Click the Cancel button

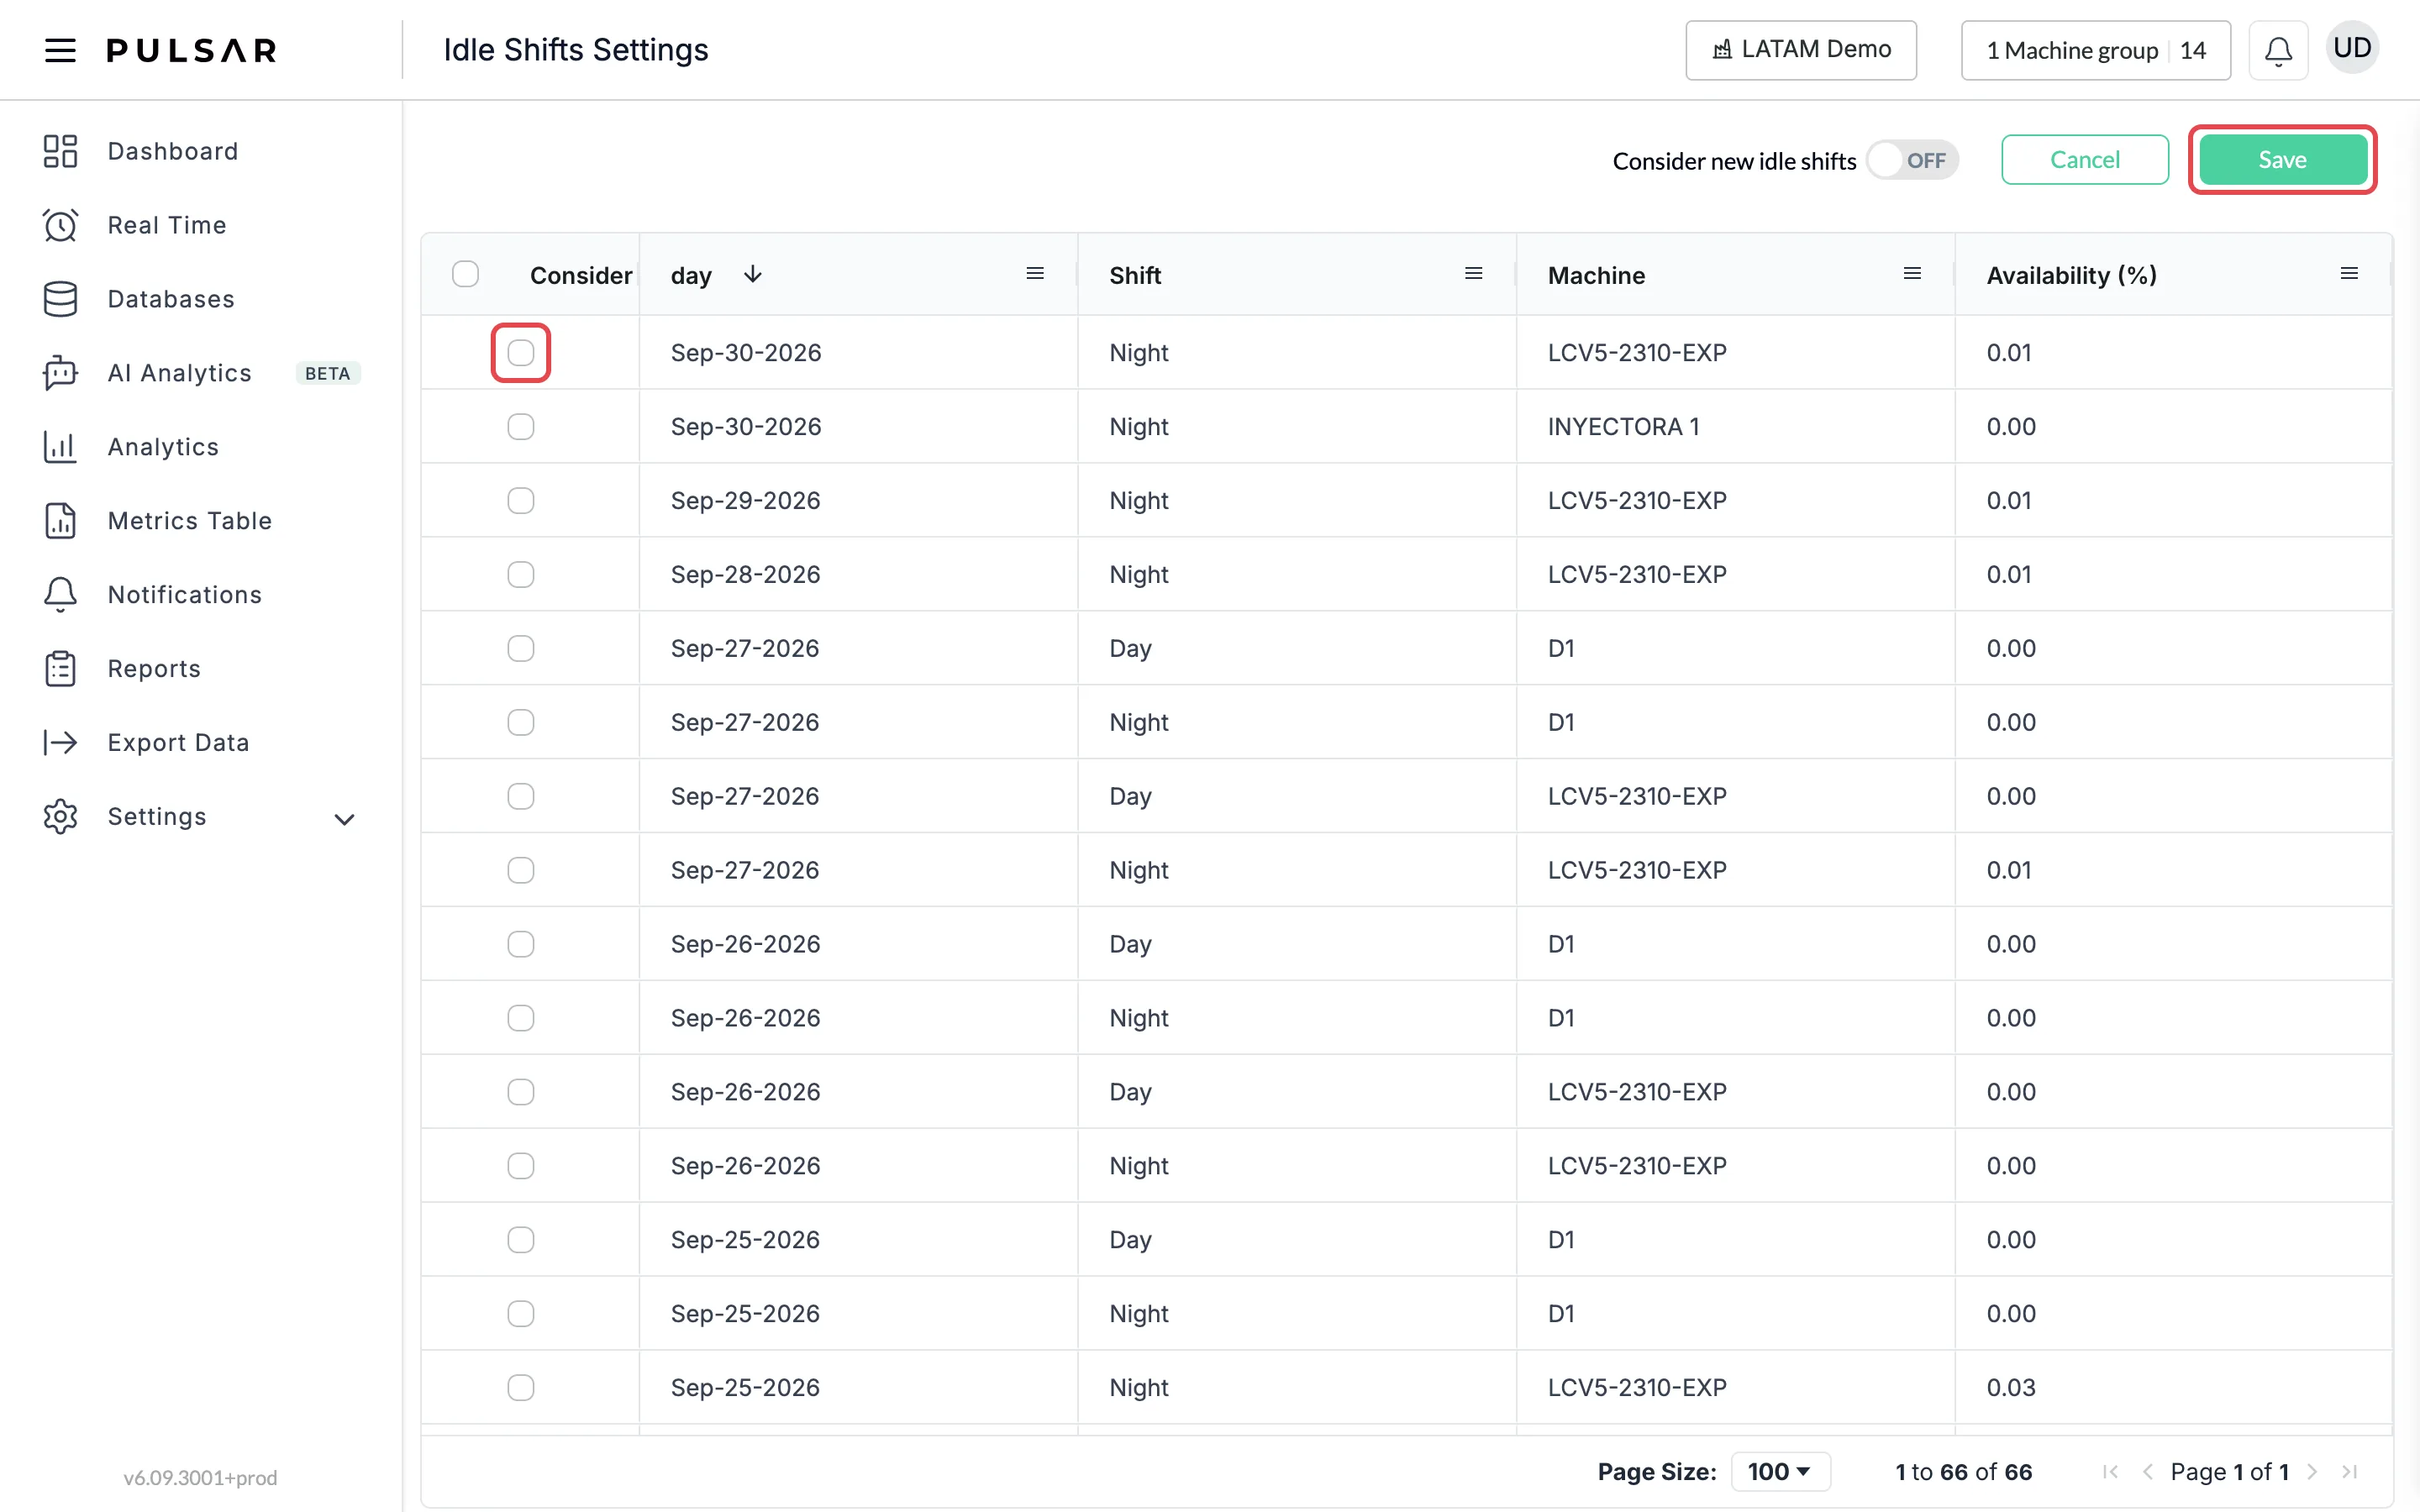[x=2085, y=160]
